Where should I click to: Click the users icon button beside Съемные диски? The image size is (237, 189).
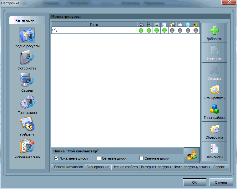point(192,155)
